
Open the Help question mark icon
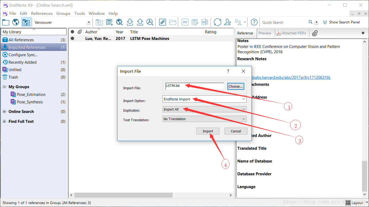(254, 22)
